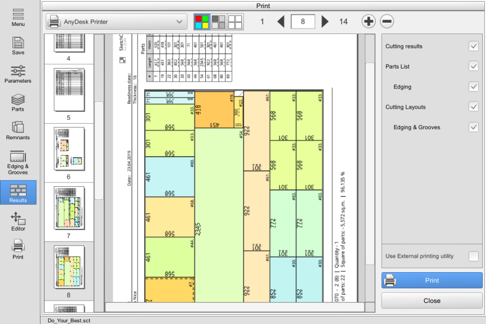Open the Editor tool

pyautogui.click(x=18, y=222)
